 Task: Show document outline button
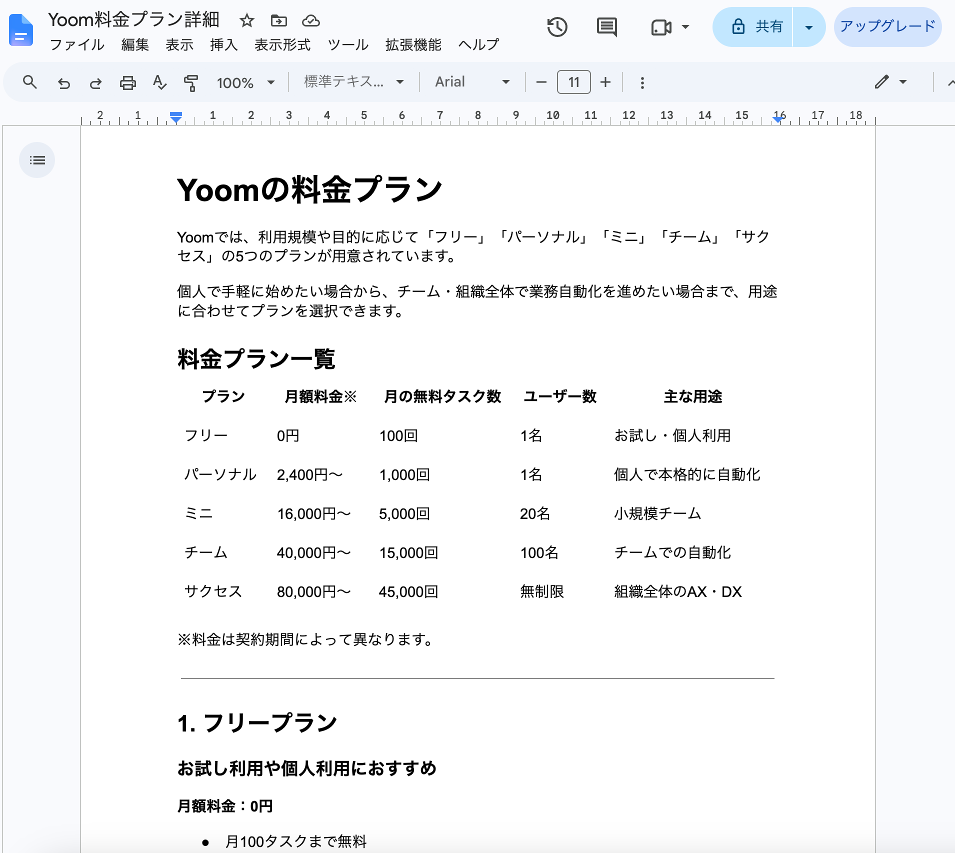point(37,160)
